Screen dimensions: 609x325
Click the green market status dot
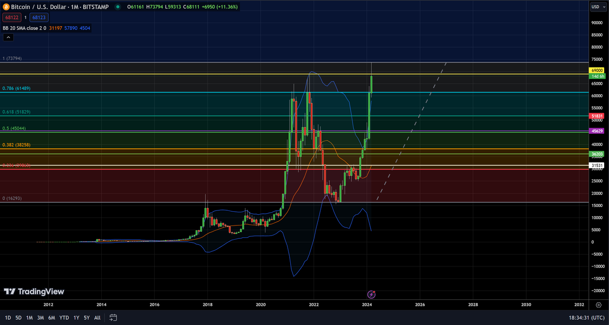pos(117,7)
